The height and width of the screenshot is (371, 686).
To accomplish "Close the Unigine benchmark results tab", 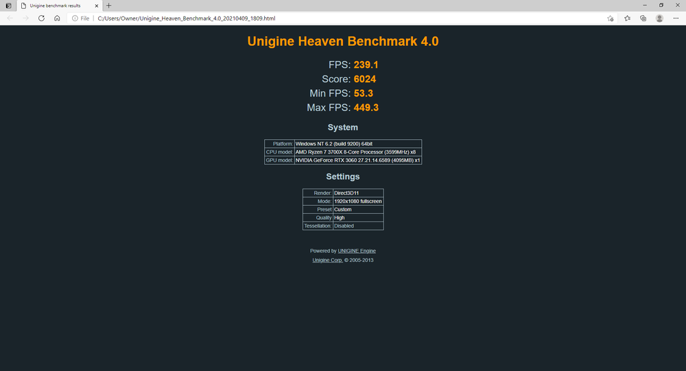I will click(x=97, y=5).
